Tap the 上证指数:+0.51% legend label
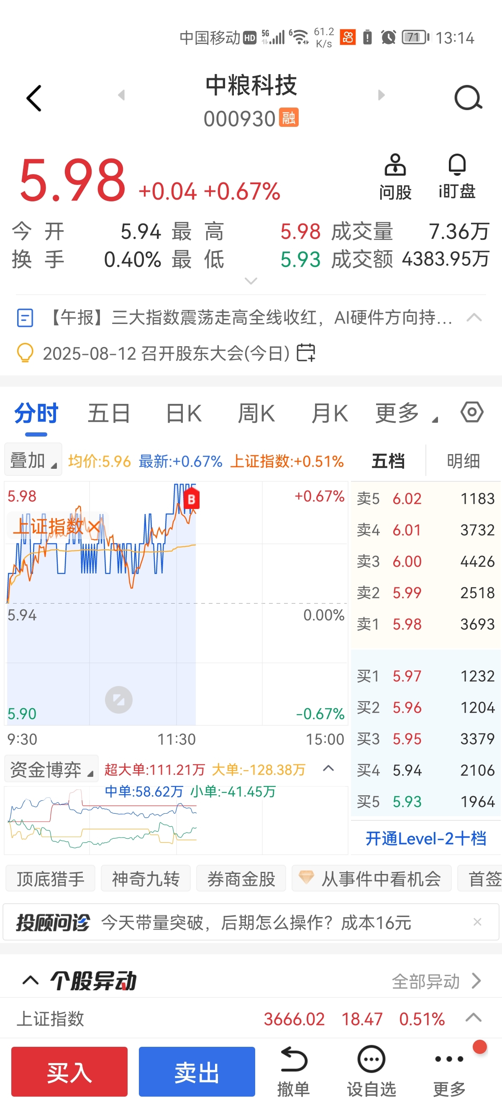 tap(287, 462)
